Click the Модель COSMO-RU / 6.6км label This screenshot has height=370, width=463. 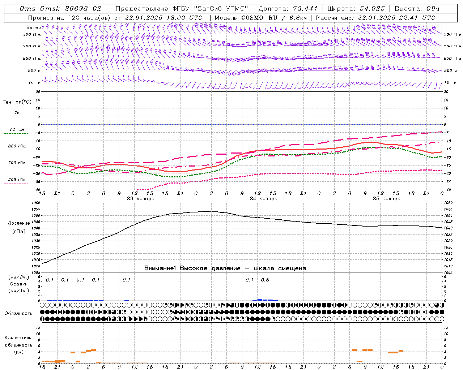click(260, 18)
